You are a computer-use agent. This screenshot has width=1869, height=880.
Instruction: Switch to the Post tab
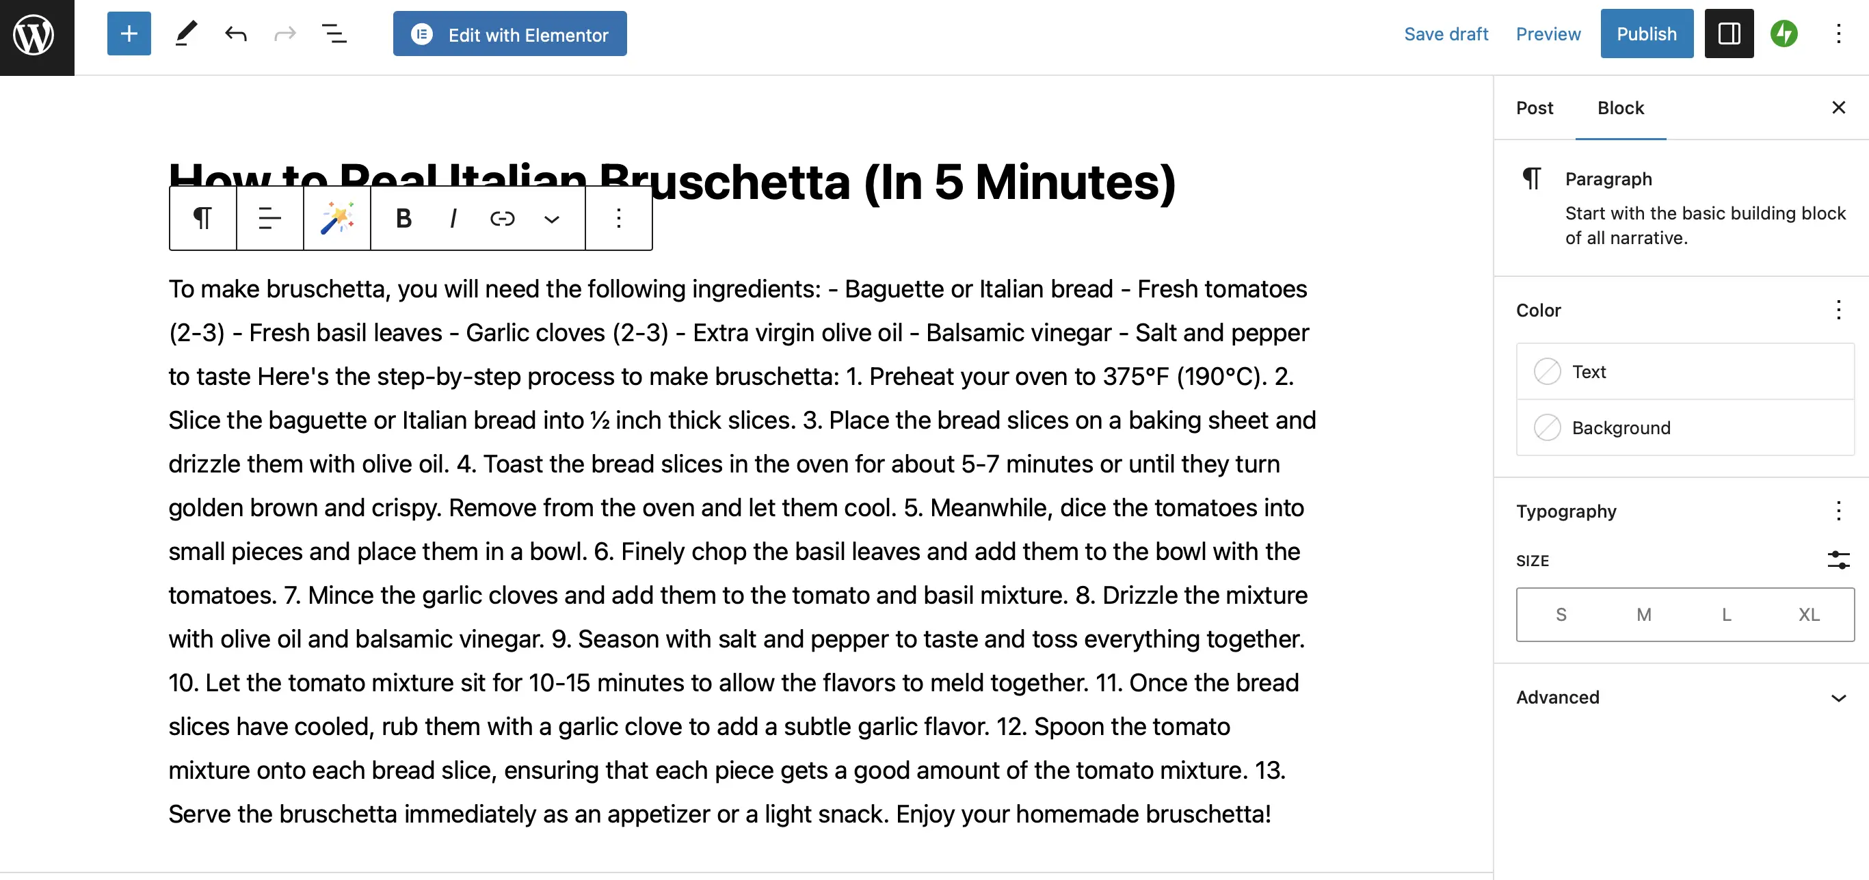click(x=1535, y=108)
